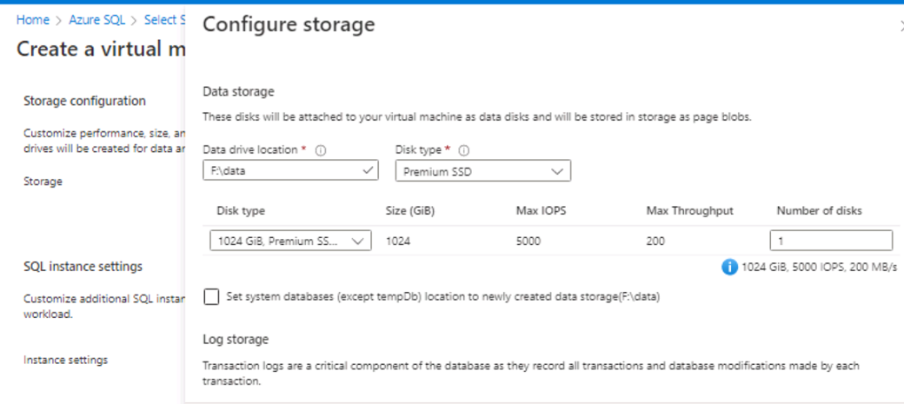The image size is (904, 404).
Task: Click the Max Throughput value 200
Action: [655, 242]
